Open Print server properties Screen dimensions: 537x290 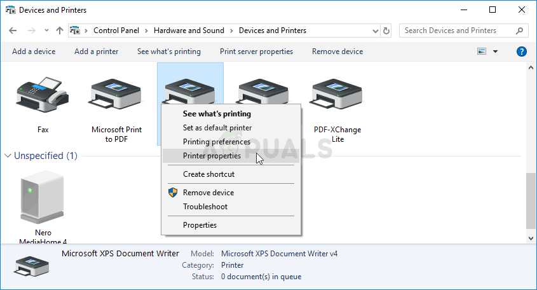(x=256, y=52)
